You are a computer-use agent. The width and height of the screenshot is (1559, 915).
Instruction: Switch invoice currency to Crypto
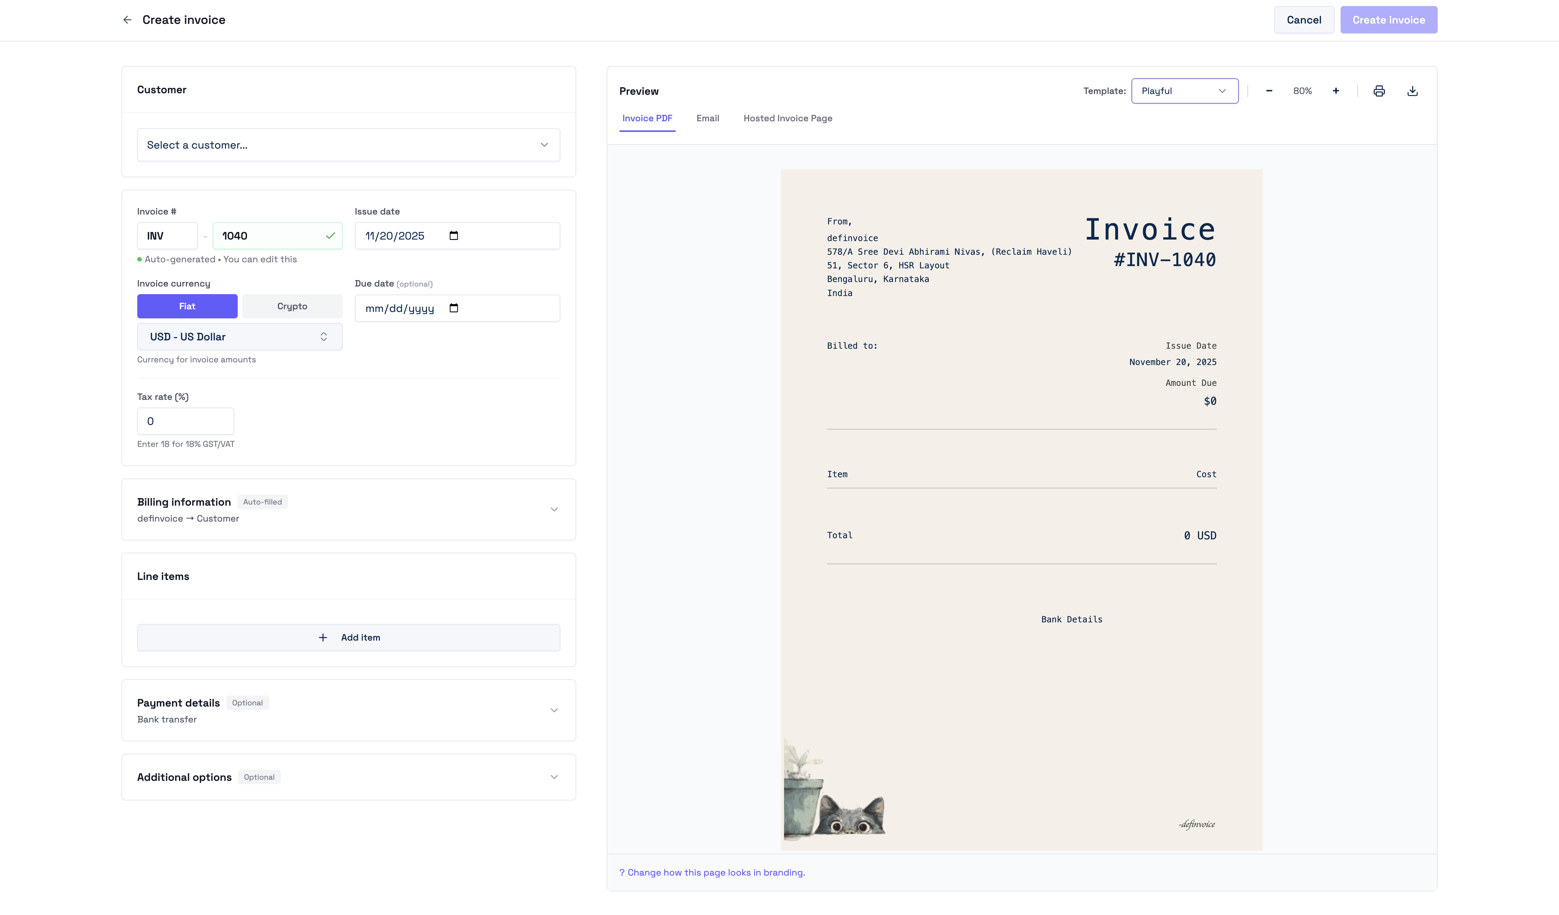(292, 306)
